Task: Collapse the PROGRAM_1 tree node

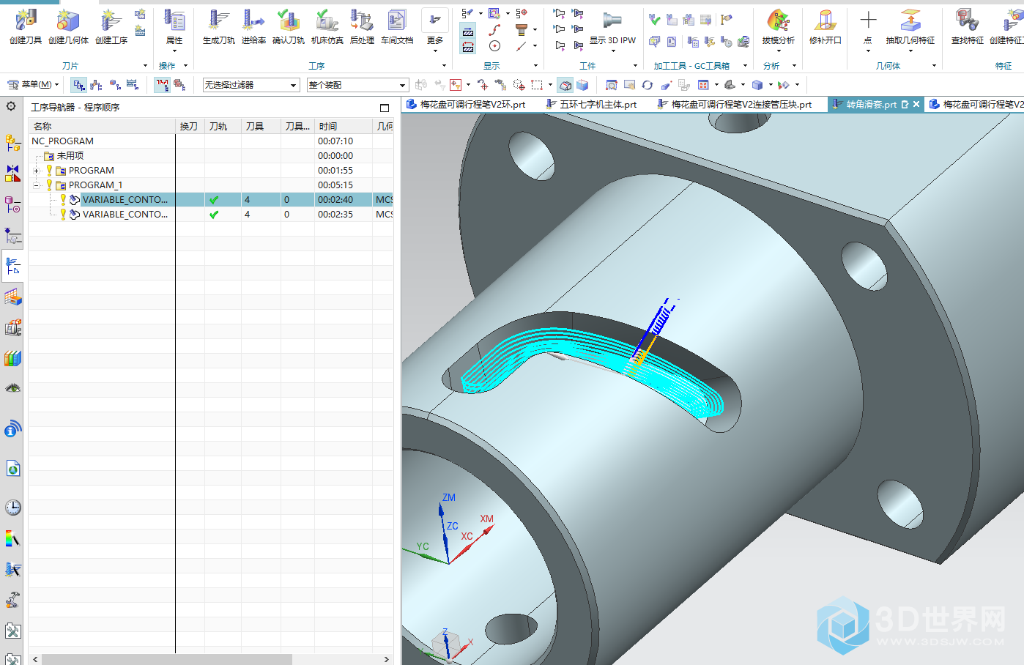Action: (36, 185)
